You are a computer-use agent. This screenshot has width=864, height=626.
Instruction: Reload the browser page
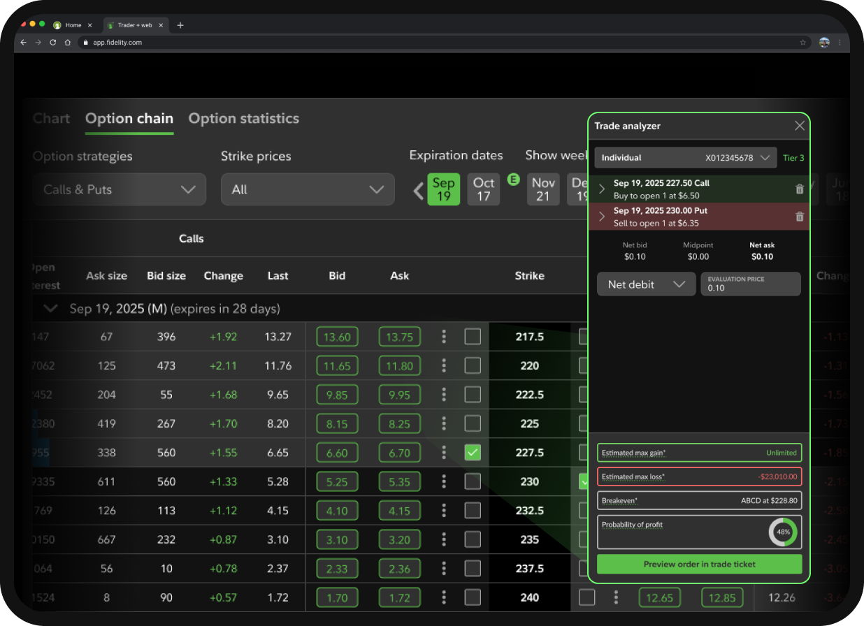[52, 43]
